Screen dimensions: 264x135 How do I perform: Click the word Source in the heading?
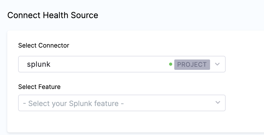coord(85,15)
